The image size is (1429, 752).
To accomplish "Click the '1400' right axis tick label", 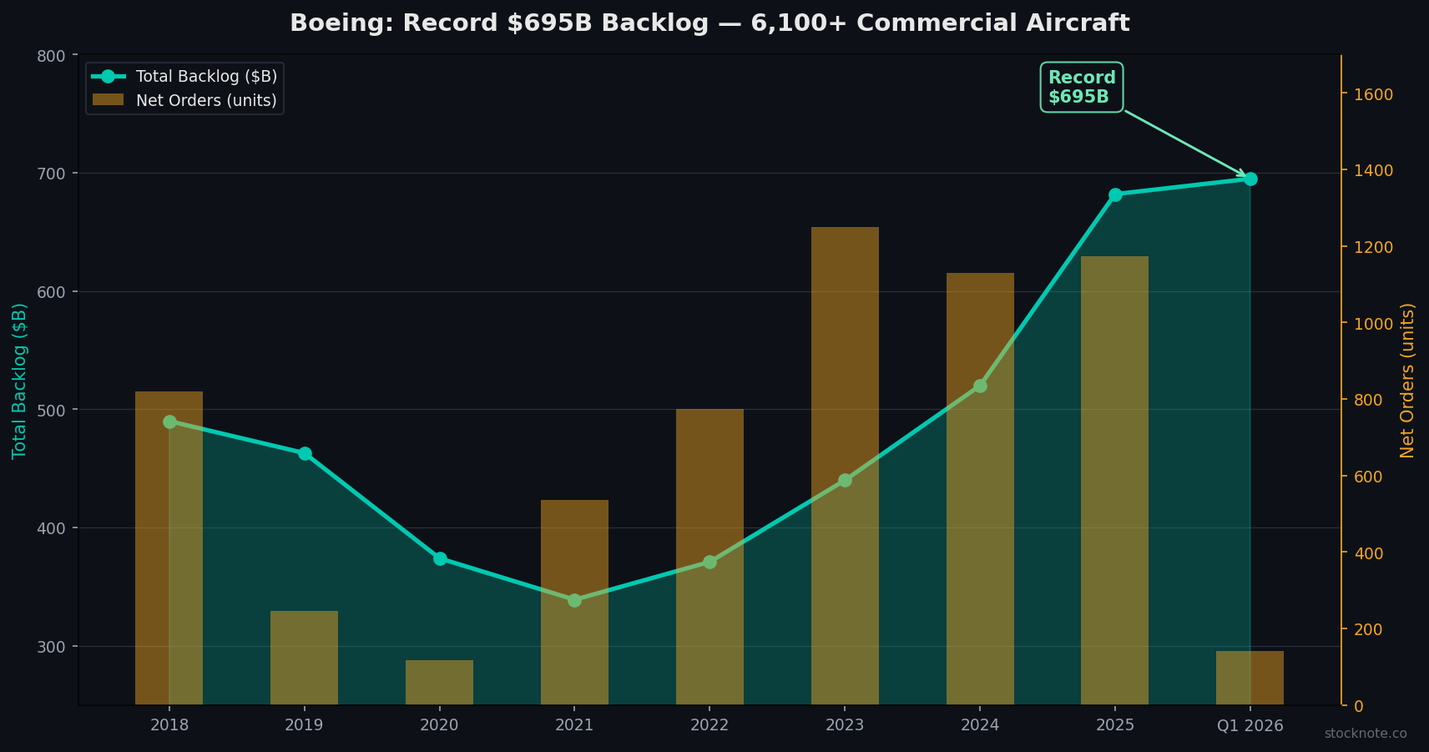I will pyautogui.click(x=1374, y=170).
